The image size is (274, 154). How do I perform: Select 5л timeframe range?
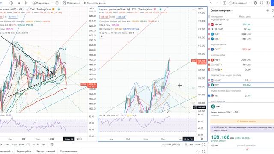click(38, 145)
